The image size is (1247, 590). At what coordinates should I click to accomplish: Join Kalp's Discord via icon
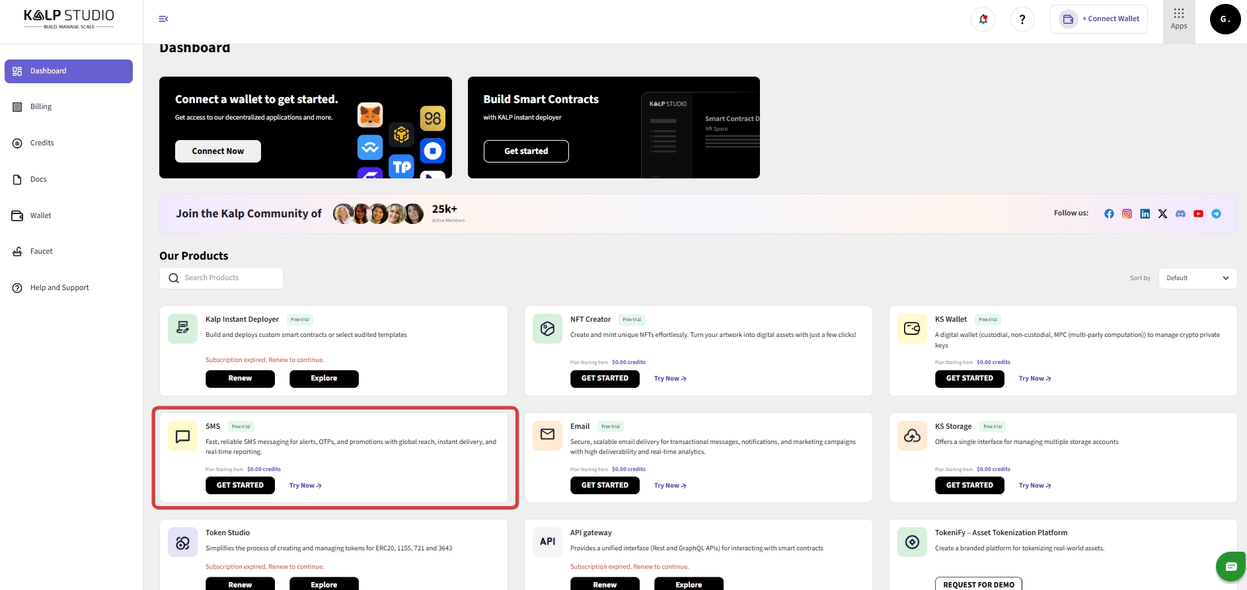1180,213
